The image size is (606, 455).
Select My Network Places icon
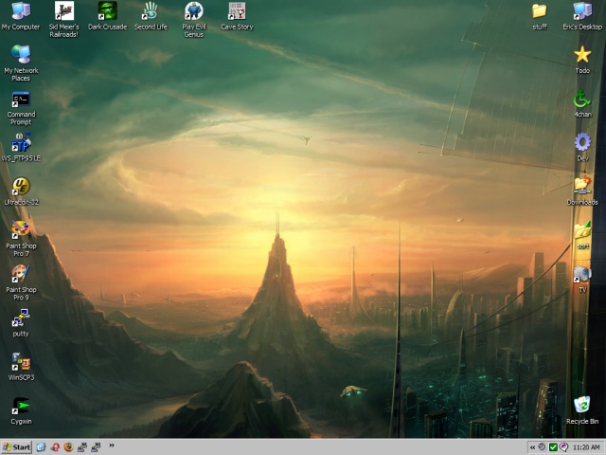pyautogui.click(x=21, y=64)
